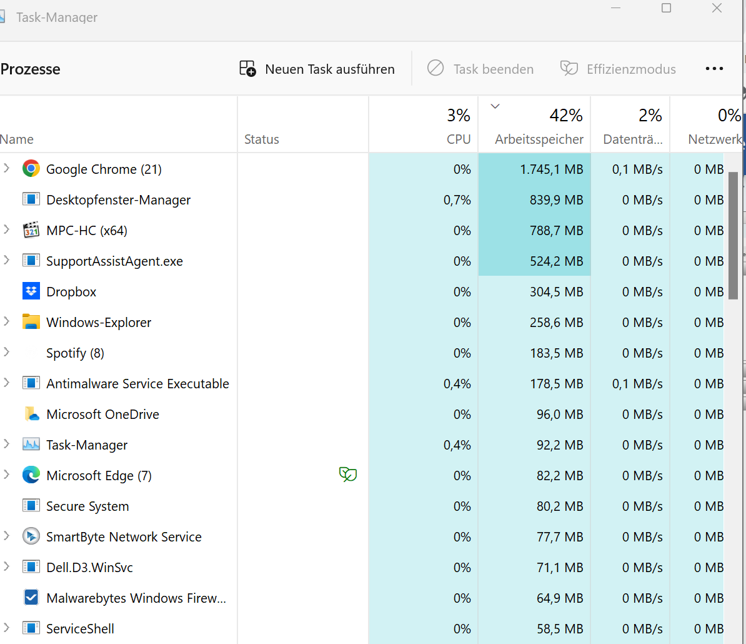The image size is (746, 644).
Task: Click the 0,1 MB/s disk value for Chrome
Action: pyautogui.click(x=637, y=169)
